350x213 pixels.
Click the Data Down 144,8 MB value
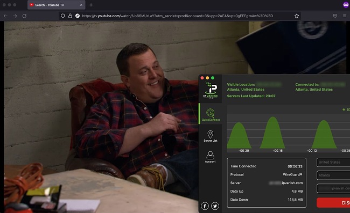point(295,200)
